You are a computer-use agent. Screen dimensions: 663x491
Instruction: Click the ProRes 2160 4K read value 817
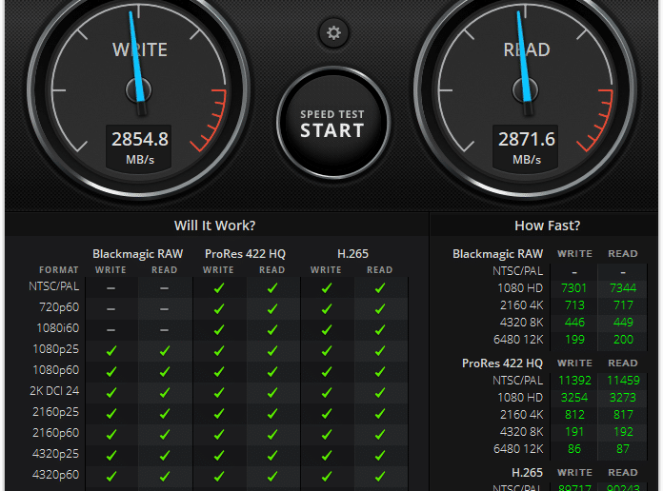(623, 415)
